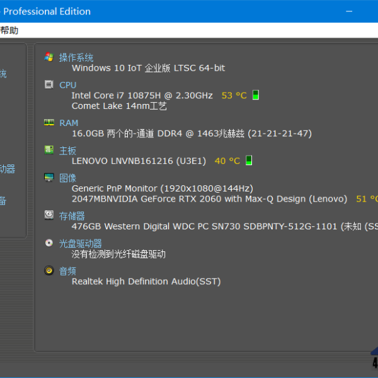The image size is (378, 378).
Task: Select the 16.0GB DDR4 RAM details line
Action: [x=192, y=134]
